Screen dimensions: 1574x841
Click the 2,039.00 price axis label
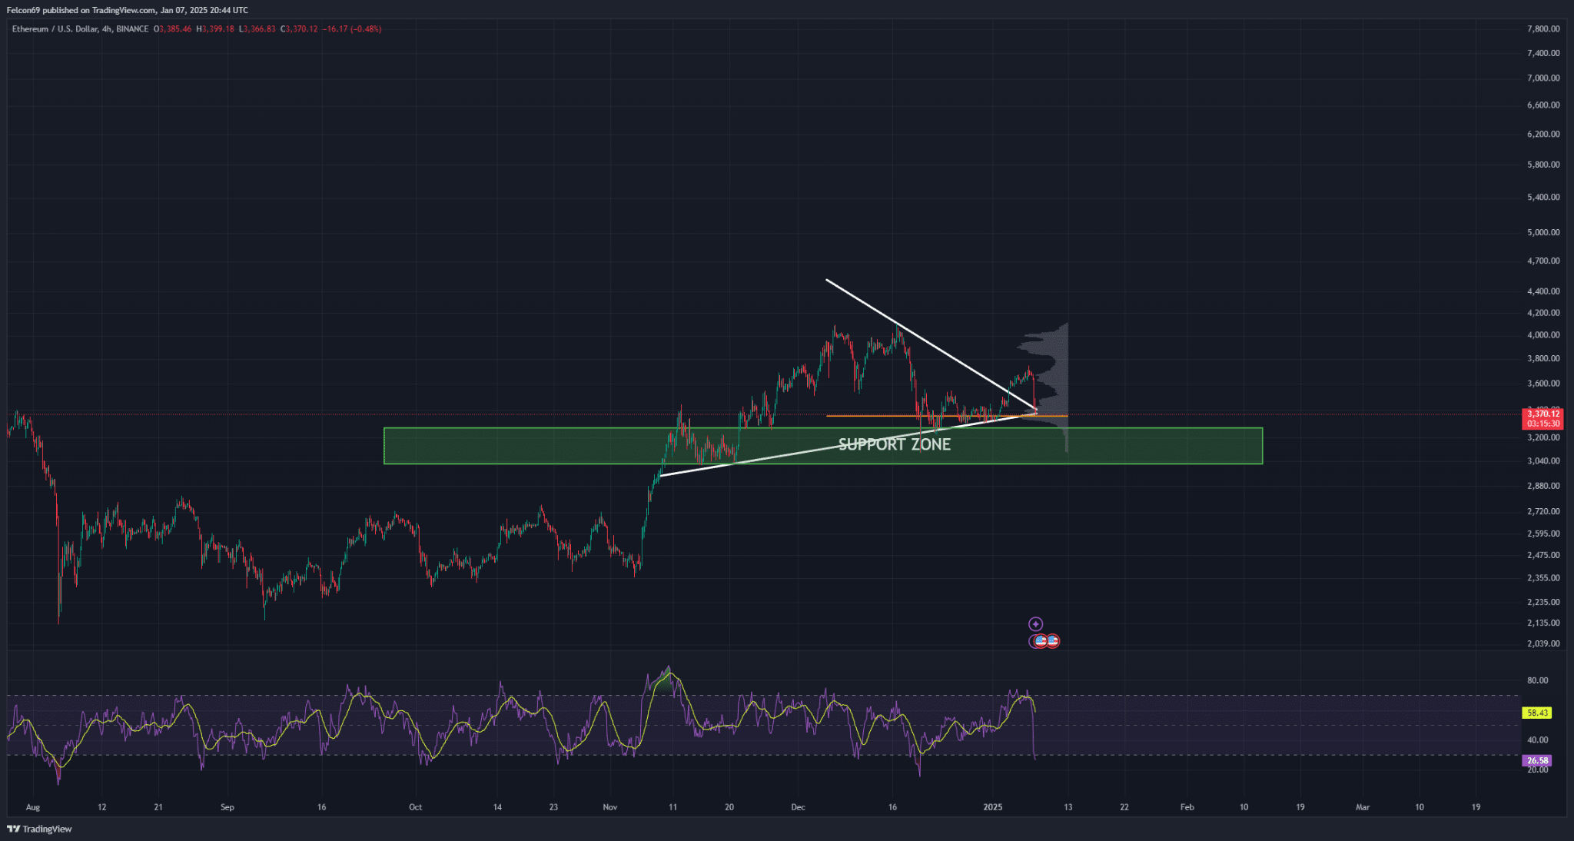pyautogui.click(x=1543, y=643)
